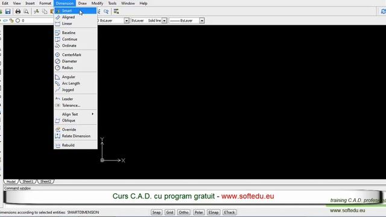386x217 pixels.
Task: Choose Radius dimension
Action: (x=75, y=68)
